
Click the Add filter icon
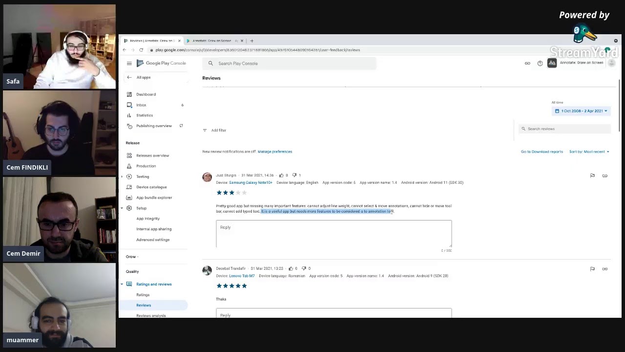click(x=205, y=130)
